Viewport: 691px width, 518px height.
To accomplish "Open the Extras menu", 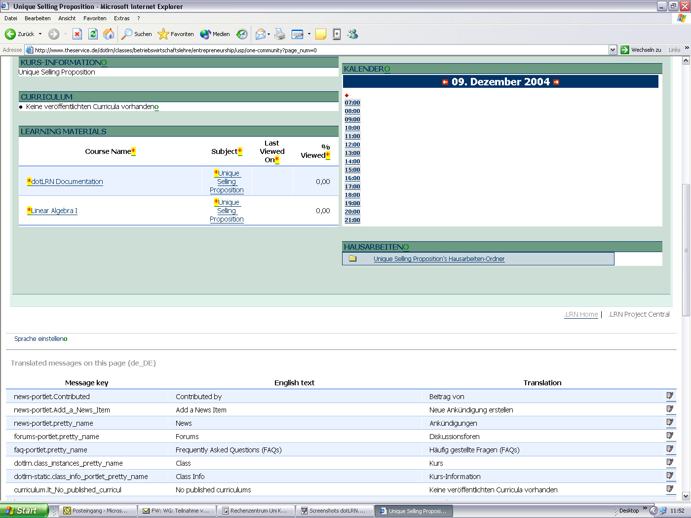I will point(121,18).
